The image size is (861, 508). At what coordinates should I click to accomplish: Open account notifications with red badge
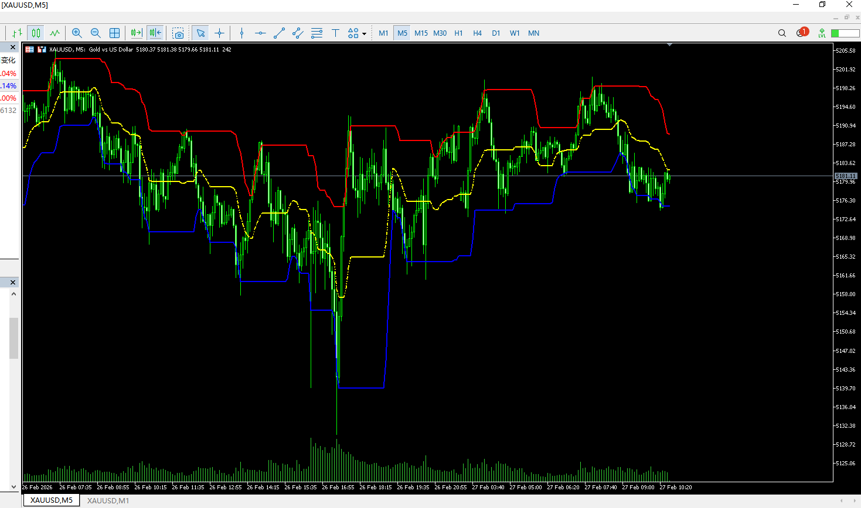[x=802, y=33]
